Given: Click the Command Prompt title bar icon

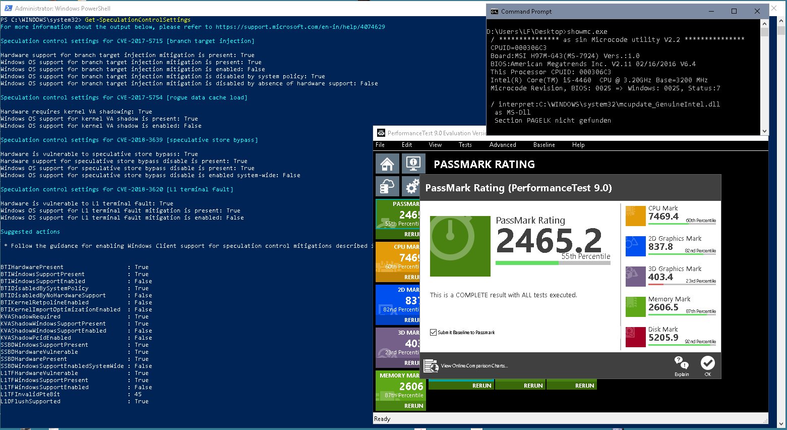Looking at the screenshot, I should coord(495,12).
